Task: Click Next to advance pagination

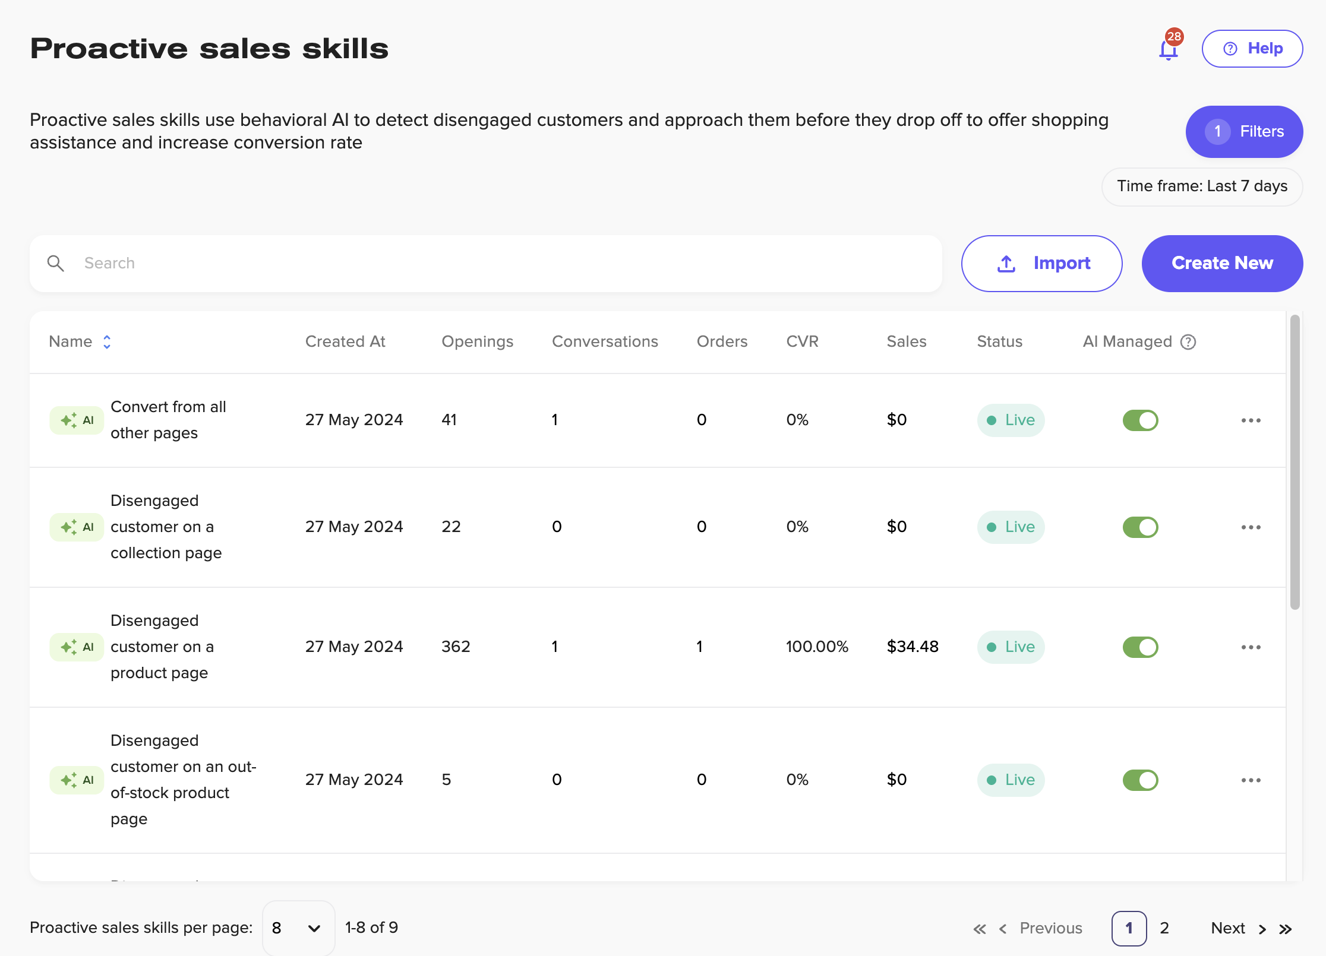Action: pos(1228,928)
